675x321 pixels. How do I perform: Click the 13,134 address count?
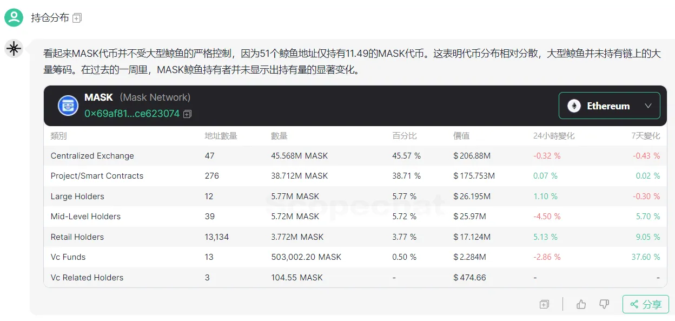point(216,237)
